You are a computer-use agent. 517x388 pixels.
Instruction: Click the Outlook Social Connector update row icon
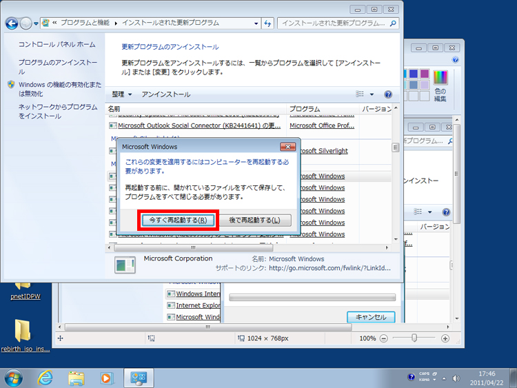pos(113,125)
